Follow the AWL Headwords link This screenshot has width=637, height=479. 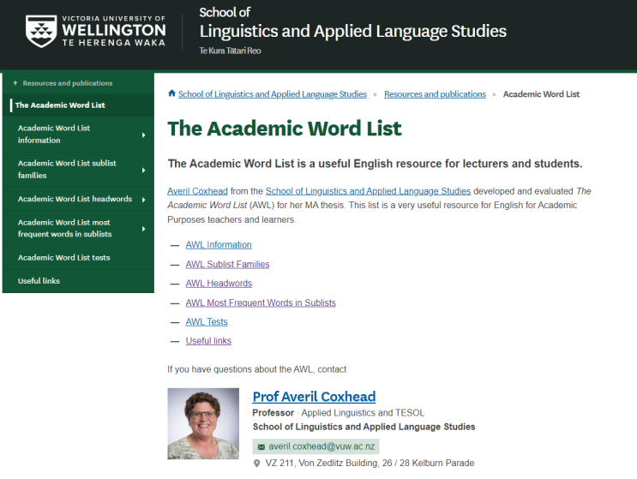point(219,284)
